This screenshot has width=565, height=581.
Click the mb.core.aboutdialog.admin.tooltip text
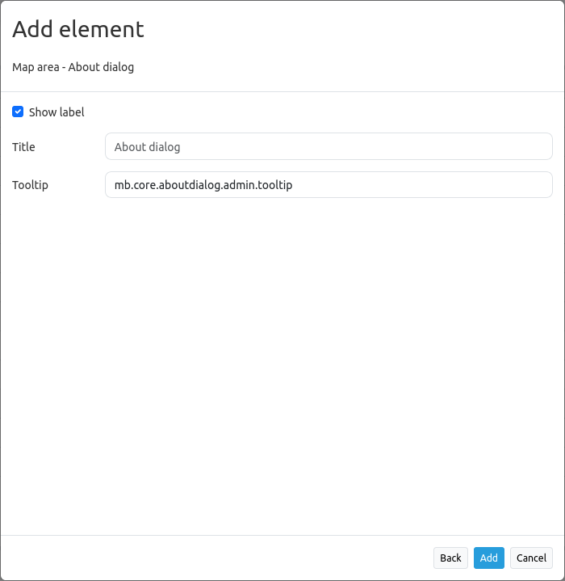[203, 185]
